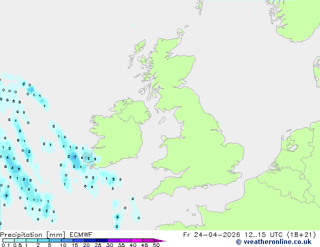Click the ECMWF model label
Screen dimensions: 320x247
point(81,235)
